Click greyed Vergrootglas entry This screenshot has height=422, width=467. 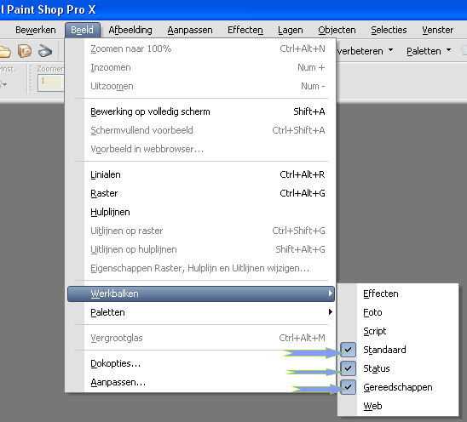201,338
